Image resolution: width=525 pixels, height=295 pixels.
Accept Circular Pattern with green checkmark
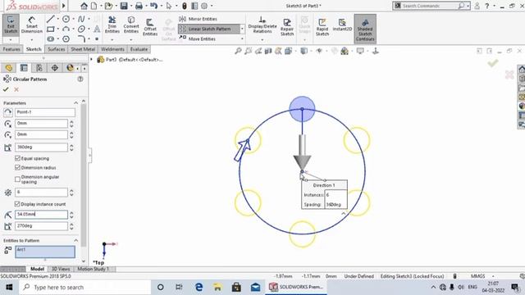coord(6,89)
